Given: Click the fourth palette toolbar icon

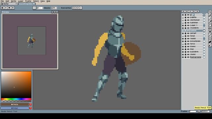Looking at the screenshot, I should [x=13, y=8].
